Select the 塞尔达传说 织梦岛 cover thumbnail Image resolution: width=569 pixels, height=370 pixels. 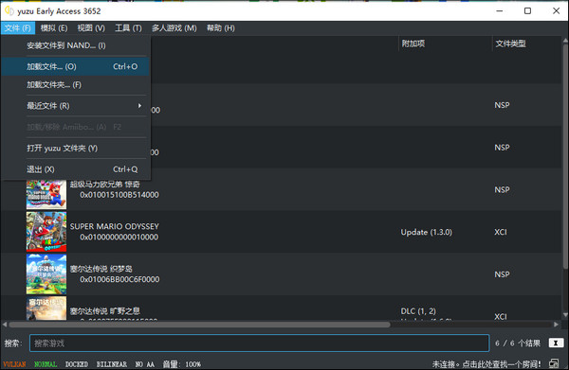click(46, 274)
